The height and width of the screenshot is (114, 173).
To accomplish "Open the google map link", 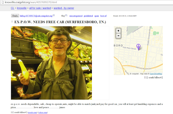I will coord(32,112).
